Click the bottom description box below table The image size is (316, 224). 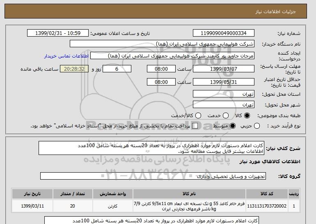[151, 220]
